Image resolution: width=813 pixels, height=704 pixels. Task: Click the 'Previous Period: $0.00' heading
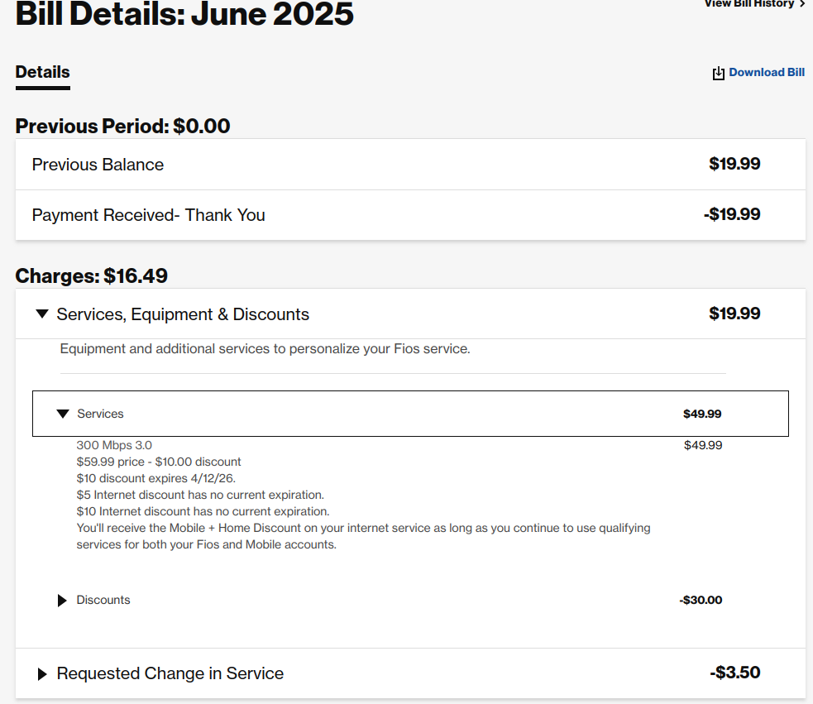pyautogui.click(x=122, y=126)
